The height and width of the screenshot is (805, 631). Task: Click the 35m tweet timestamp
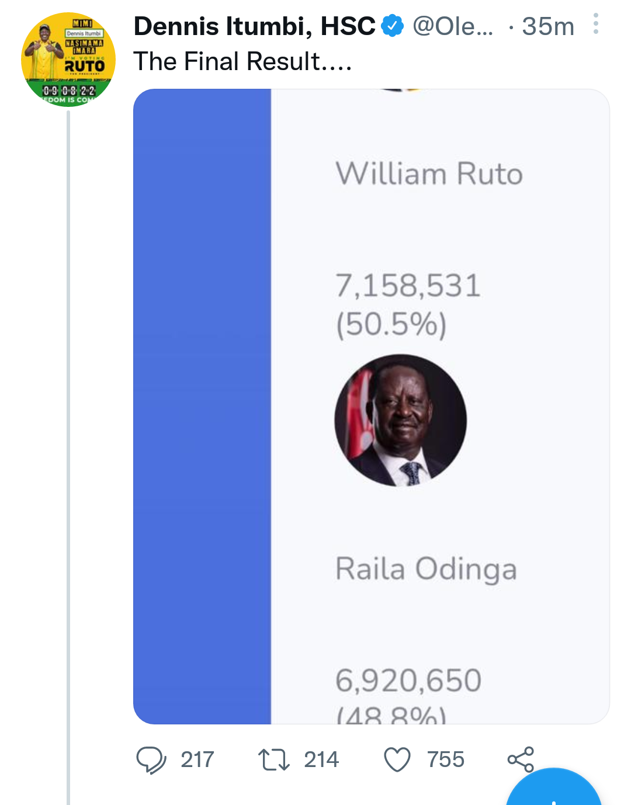coord(548,26)
